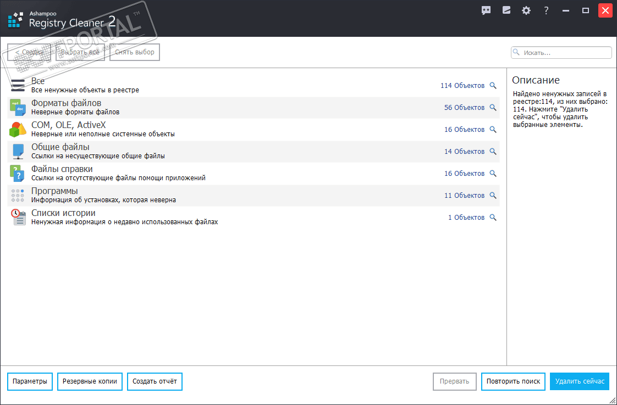
Task: Click text Информация об установках, которая неверна
Action: 103,200
